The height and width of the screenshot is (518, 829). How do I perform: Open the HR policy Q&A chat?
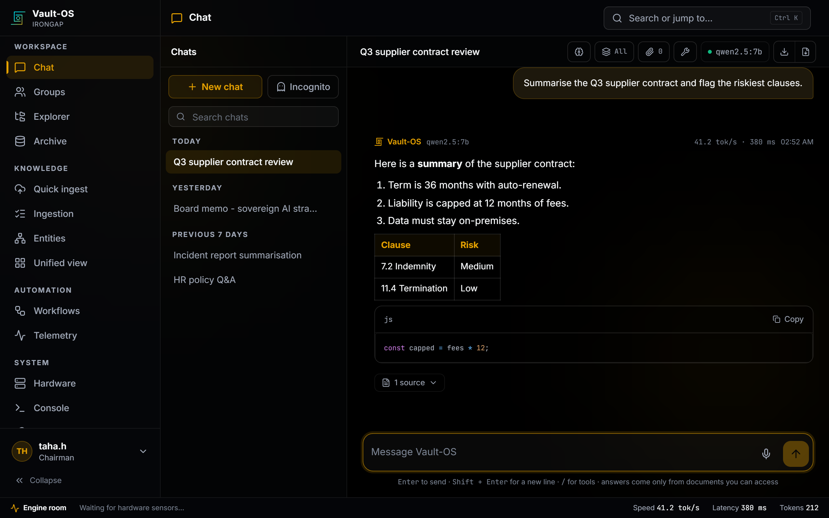coord(254,279)
